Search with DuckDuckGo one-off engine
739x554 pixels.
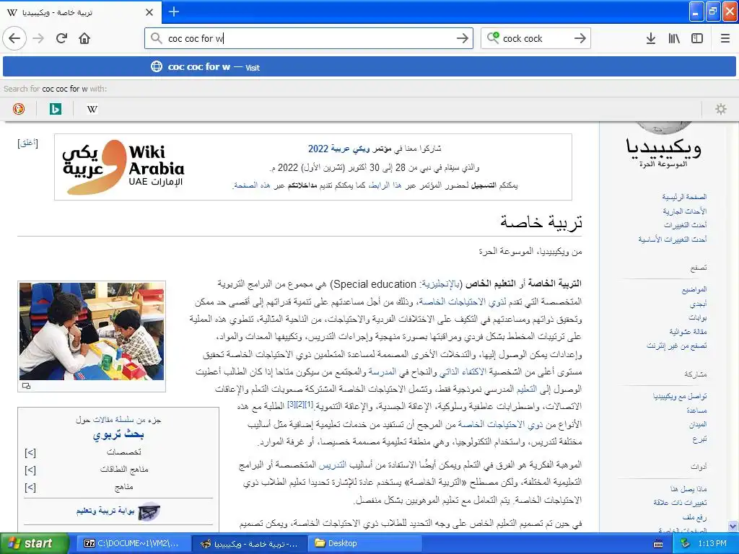pos(18,110)
